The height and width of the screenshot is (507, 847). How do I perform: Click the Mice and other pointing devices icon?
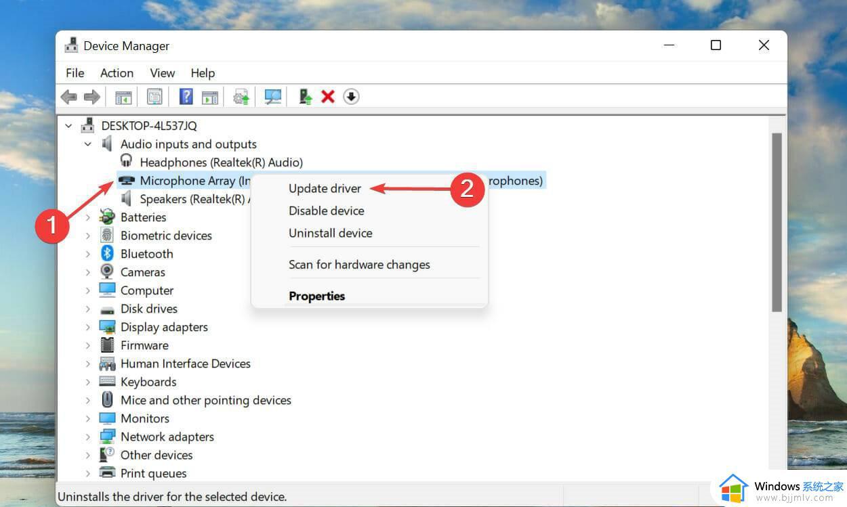click(107, 399)
